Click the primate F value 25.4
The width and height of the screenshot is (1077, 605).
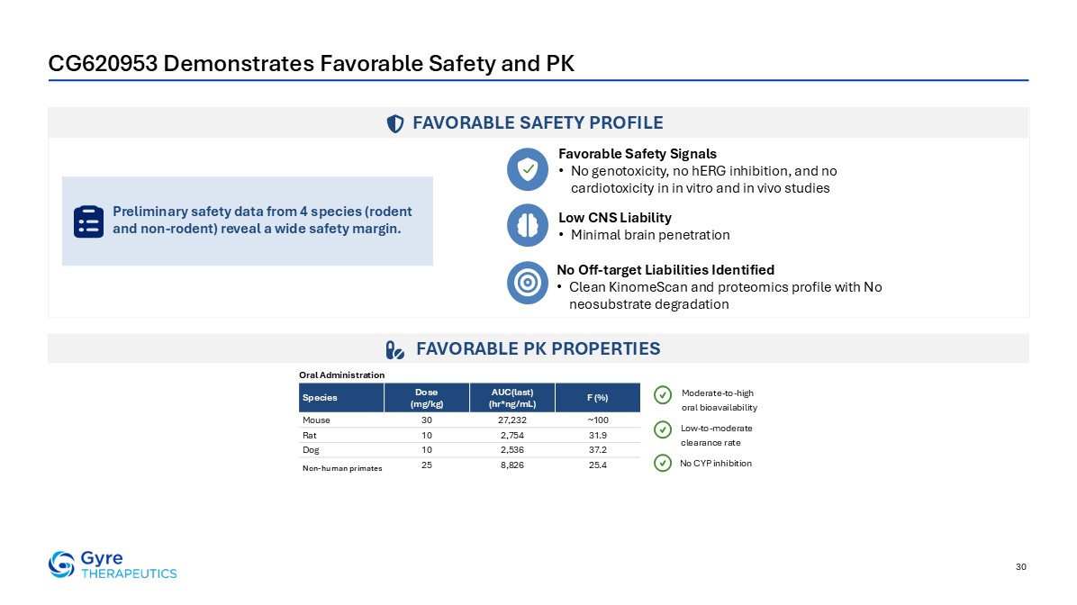coord(598,465)
